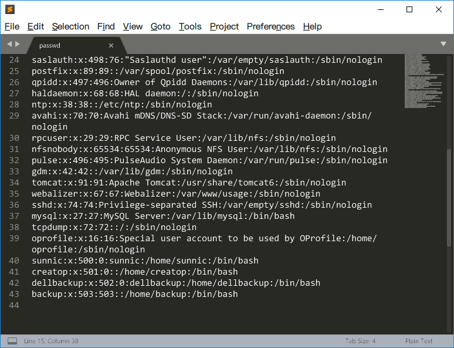Place cursor in oprofile:x:16:16 line
The height and width of the screenshot is (348, 454).
[204, 244]
